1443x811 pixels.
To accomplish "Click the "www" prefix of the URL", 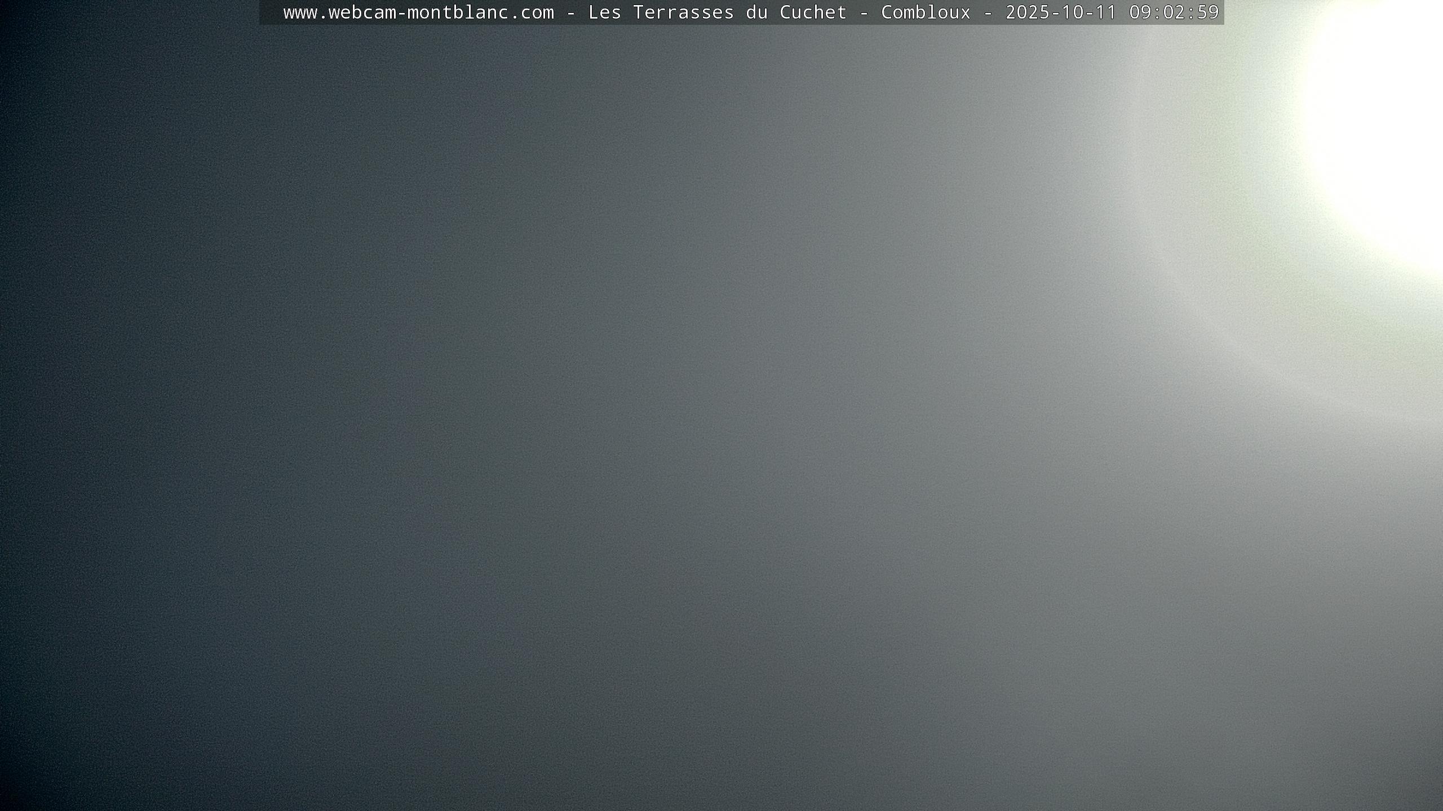I will 300,12.
